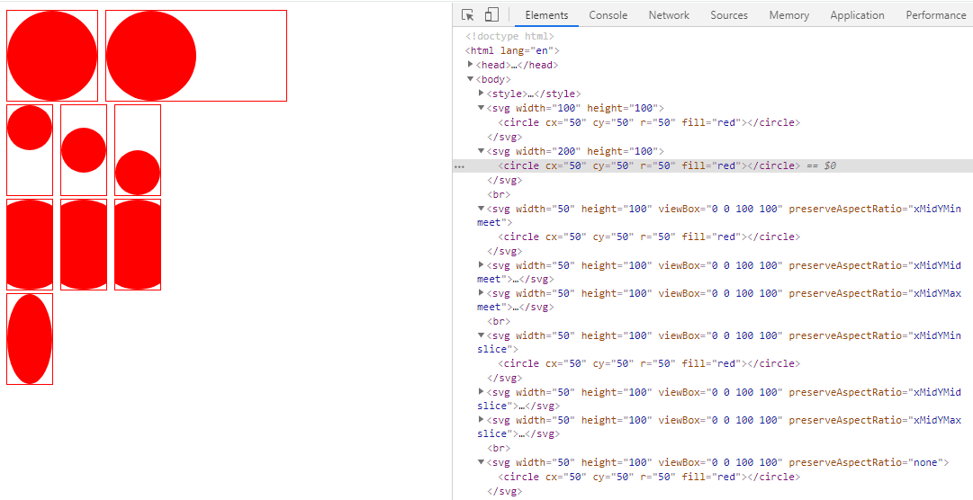Collapse the body element node
The image size is (973, 500).
coord(471,79)
